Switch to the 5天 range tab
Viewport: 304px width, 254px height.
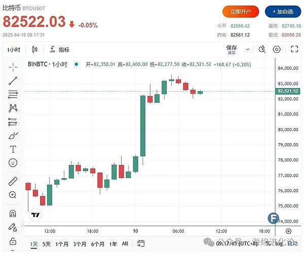[x=47, y=244]
